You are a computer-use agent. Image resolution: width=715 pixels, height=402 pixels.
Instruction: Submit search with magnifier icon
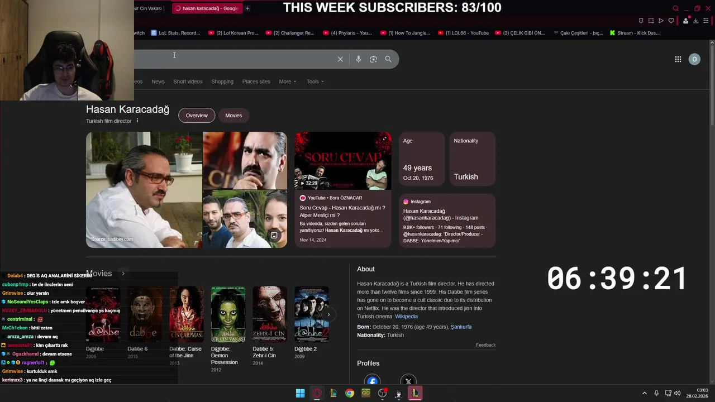[388, 59]
